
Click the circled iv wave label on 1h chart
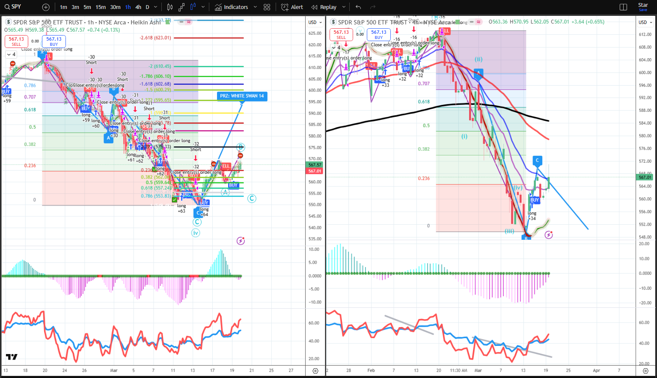(196, 233)
